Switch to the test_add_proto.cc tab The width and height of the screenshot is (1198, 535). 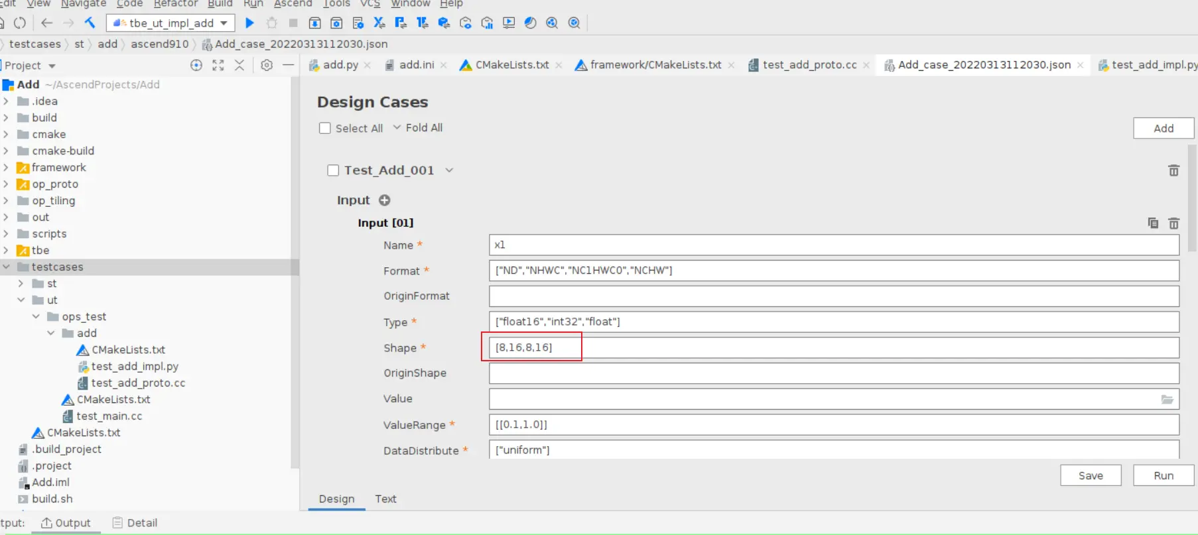(809, 65)
